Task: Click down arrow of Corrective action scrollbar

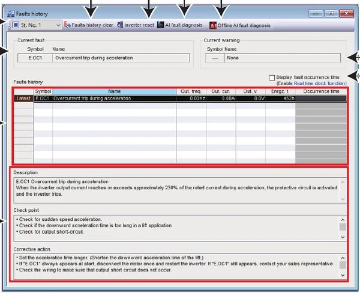Action: [x=343, y=276]
